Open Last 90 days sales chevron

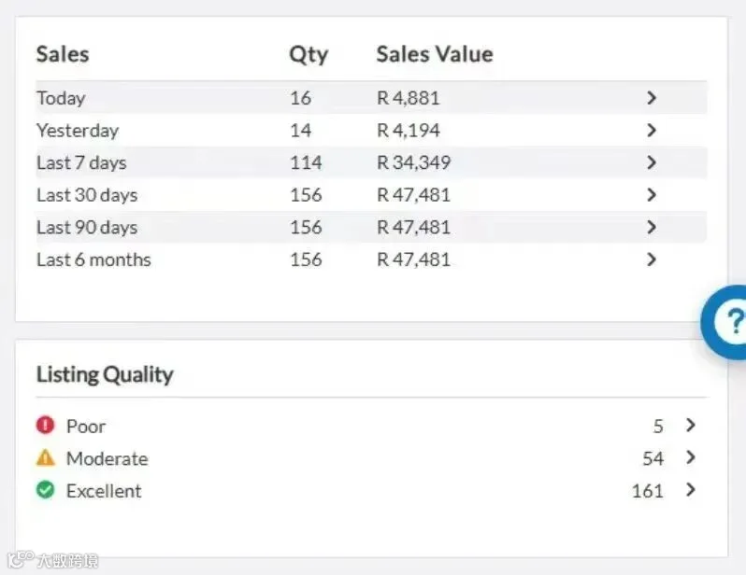[x=652, y=227]
